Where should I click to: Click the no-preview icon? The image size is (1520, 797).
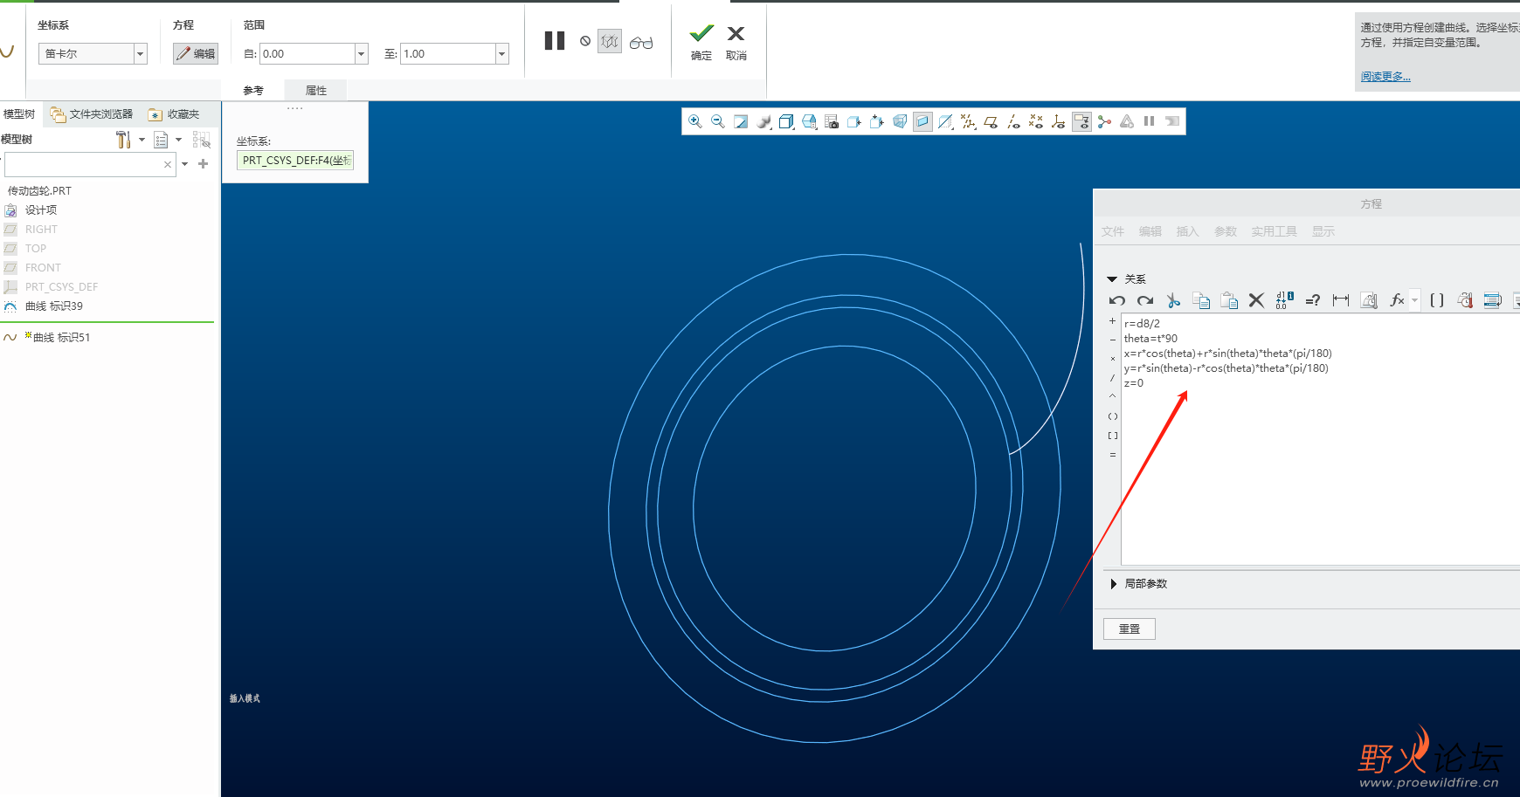pos(585,41)
